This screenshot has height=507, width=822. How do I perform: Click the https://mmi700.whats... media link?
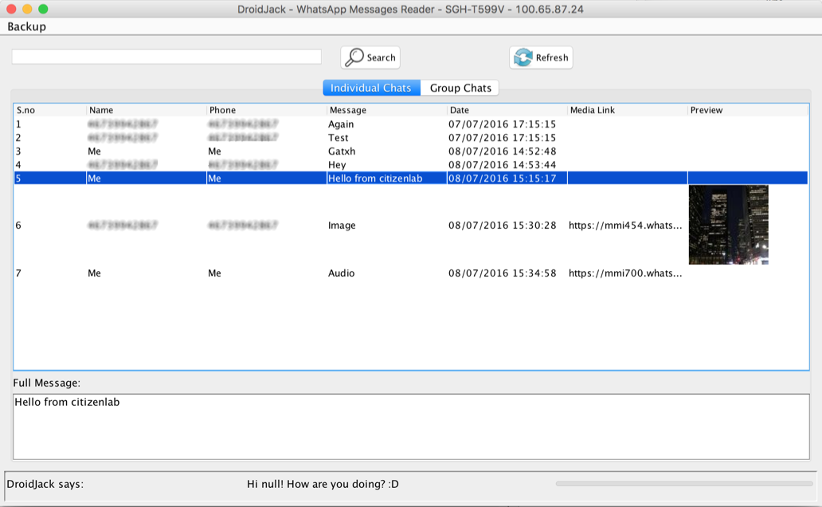click(625, 273)
